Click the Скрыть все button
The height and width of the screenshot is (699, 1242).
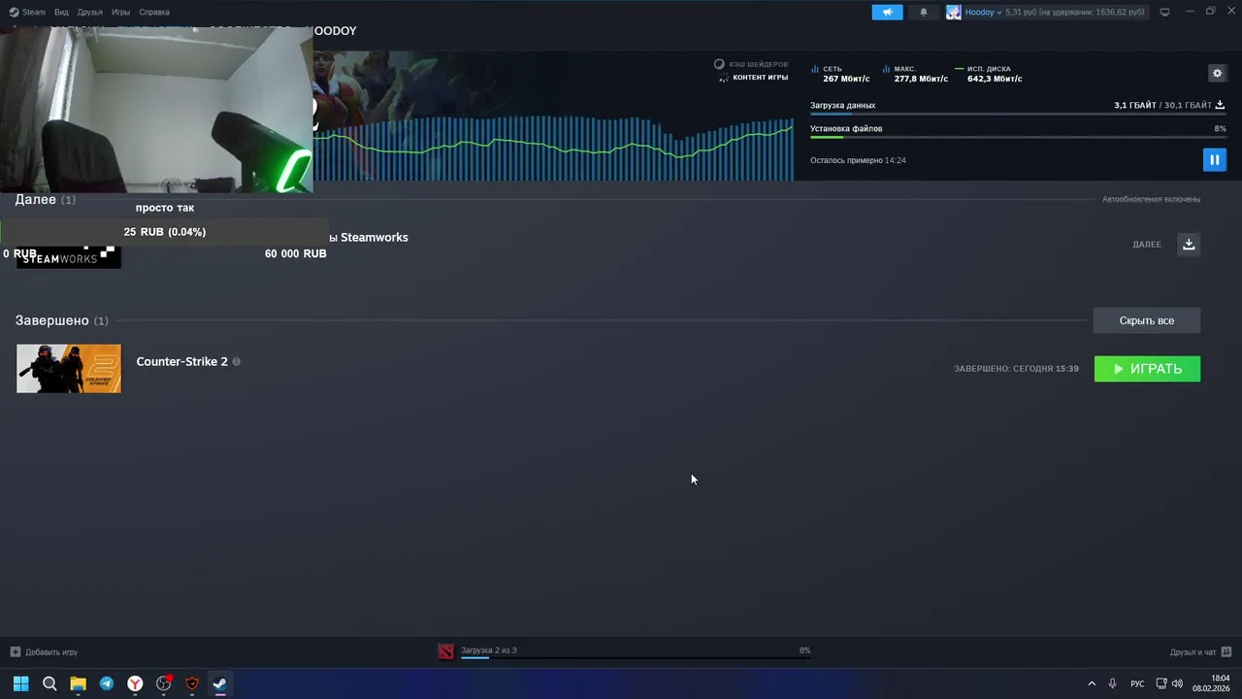click(1147, 320)
